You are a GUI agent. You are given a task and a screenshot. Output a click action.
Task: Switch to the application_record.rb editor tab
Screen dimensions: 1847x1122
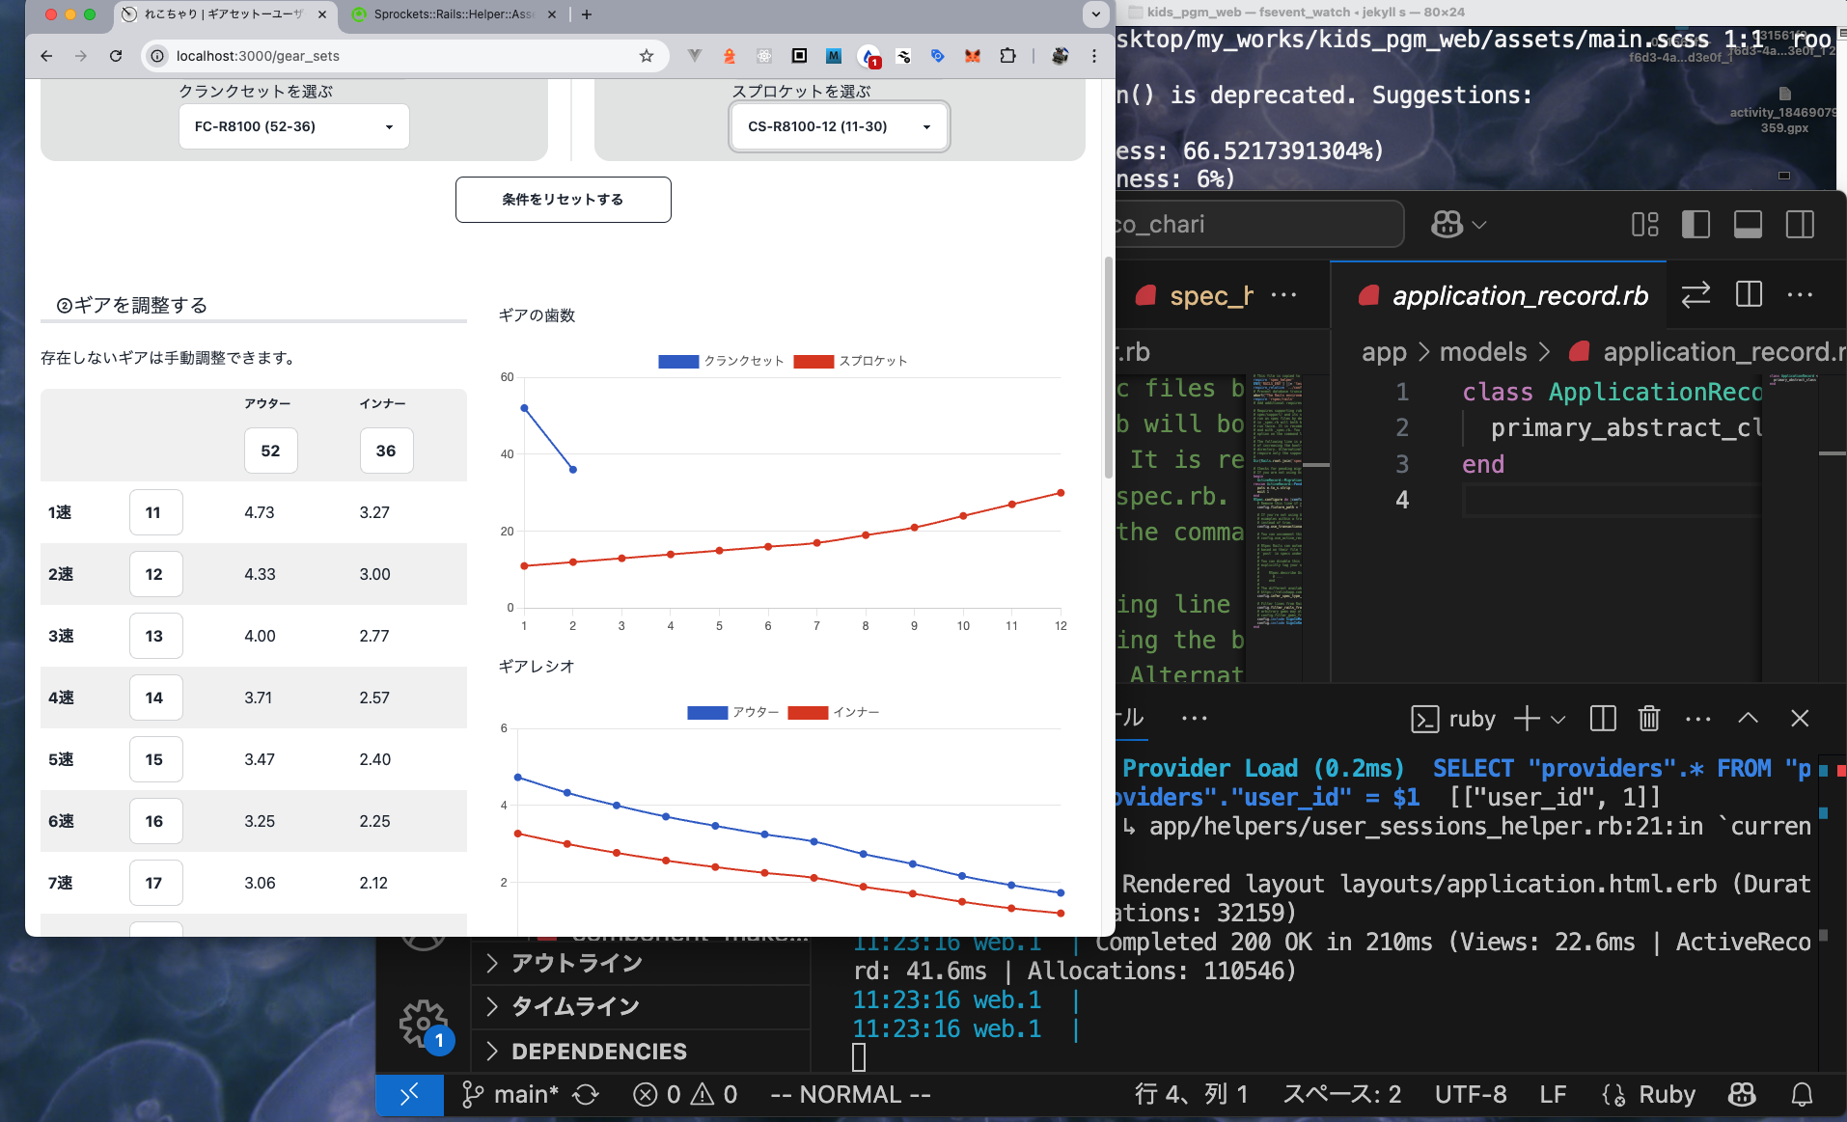[x=1519, y=296]
